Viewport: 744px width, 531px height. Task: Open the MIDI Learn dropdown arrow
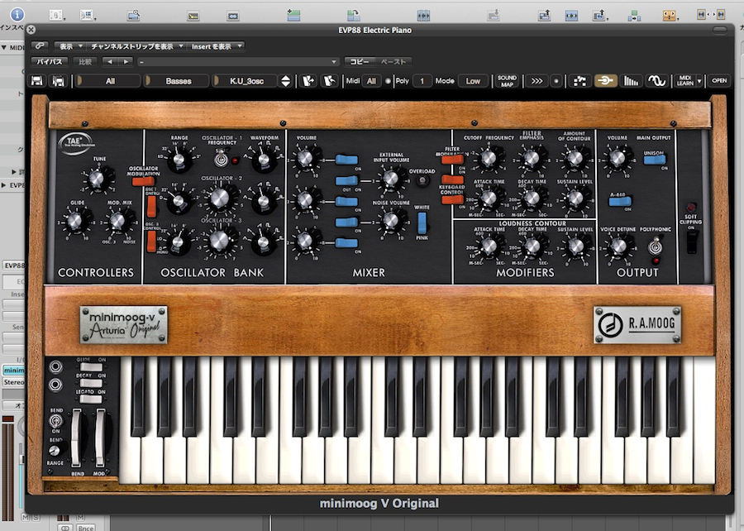coord(699,81)
